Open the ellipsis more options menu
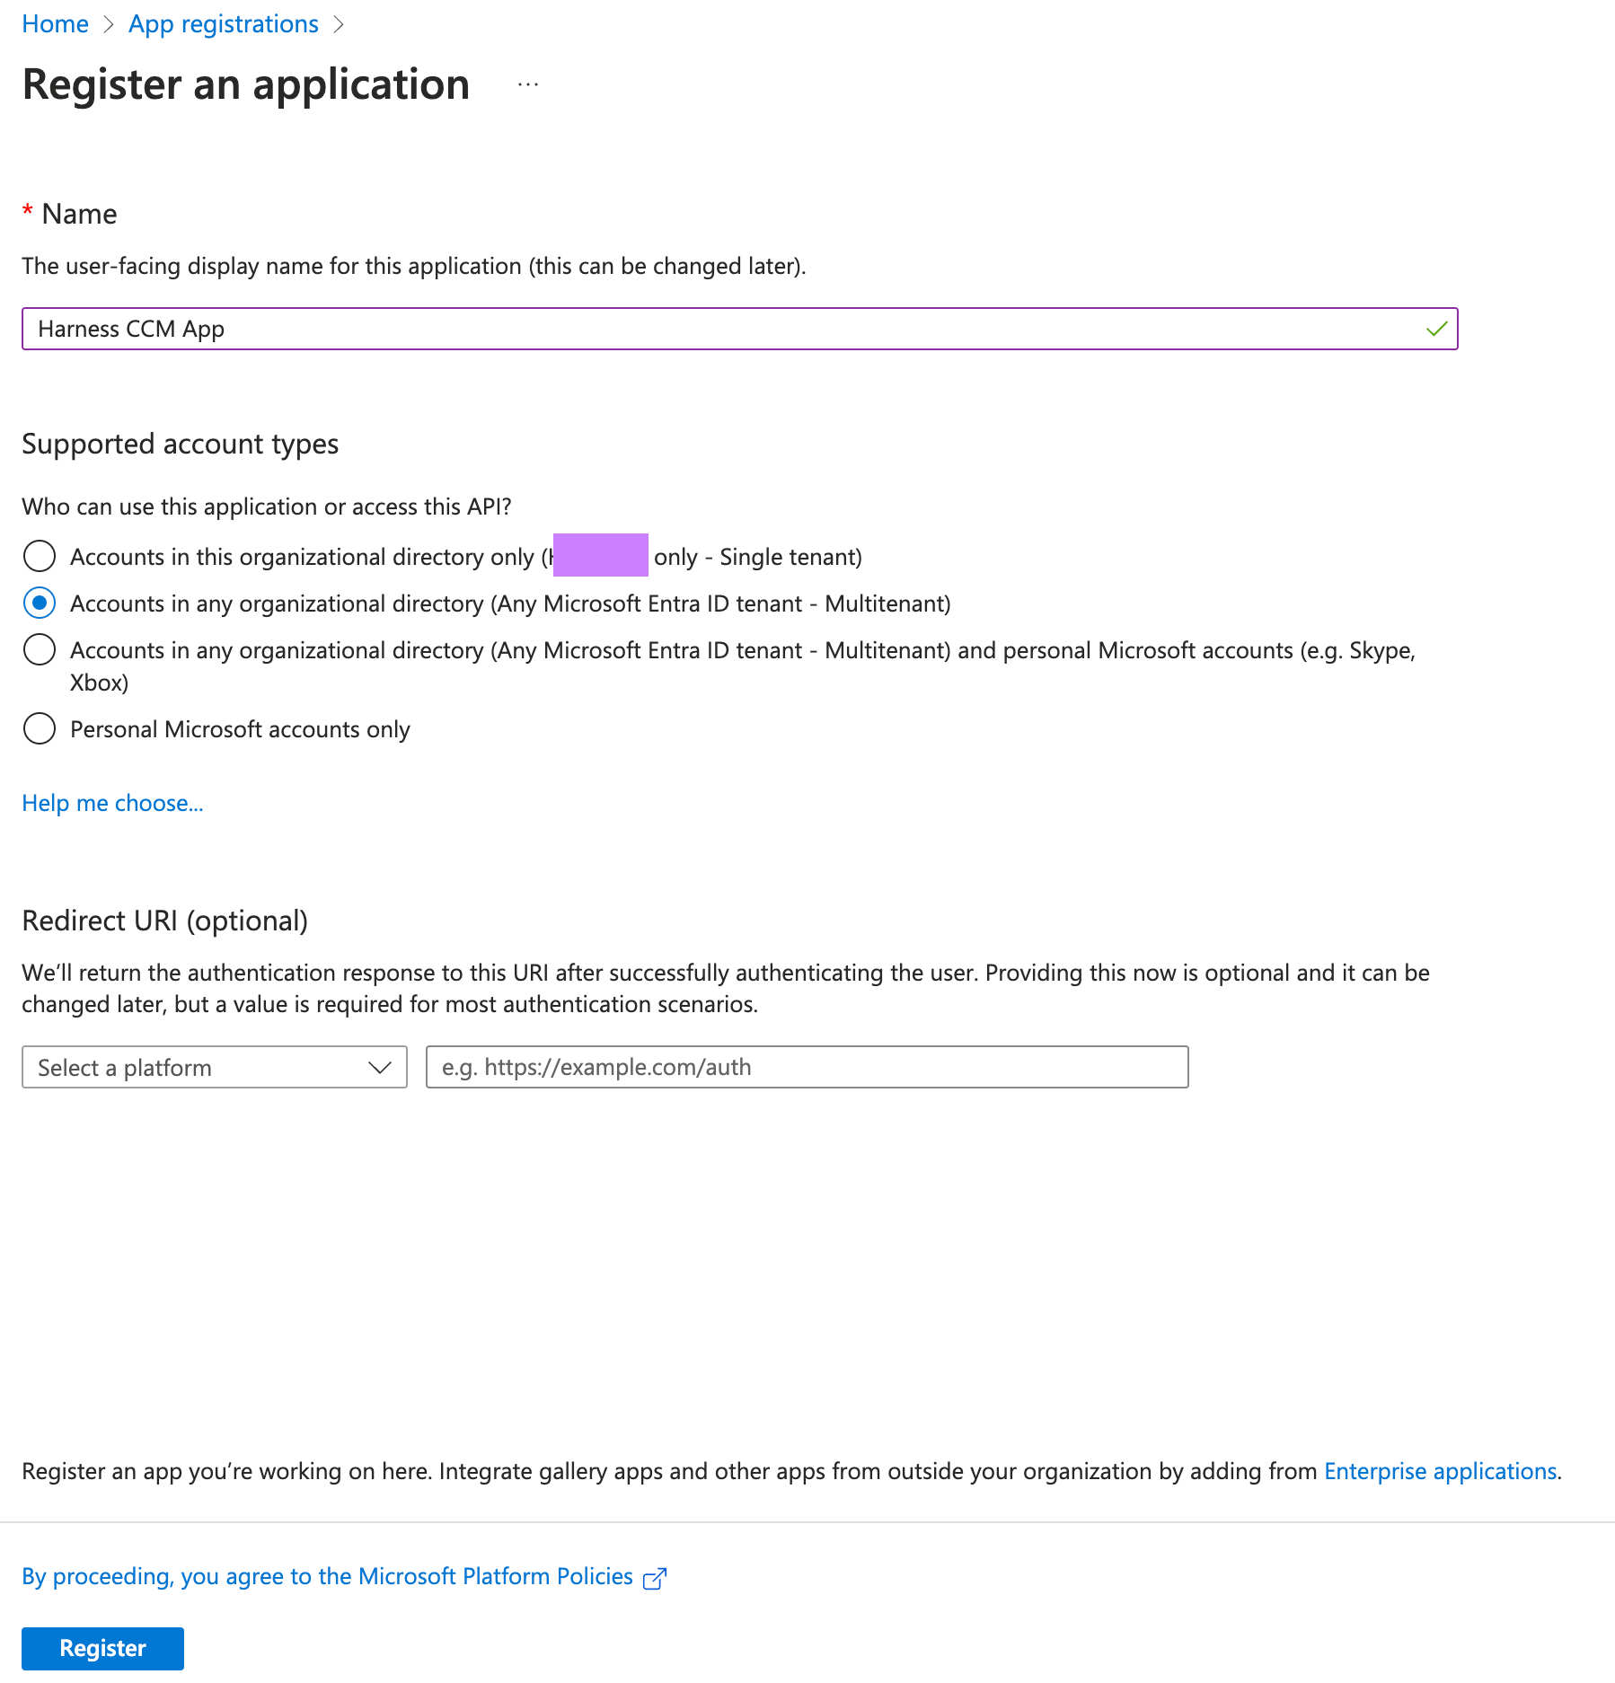The height and width of the screenshot is (1683, 1615). tap(528, 84)
